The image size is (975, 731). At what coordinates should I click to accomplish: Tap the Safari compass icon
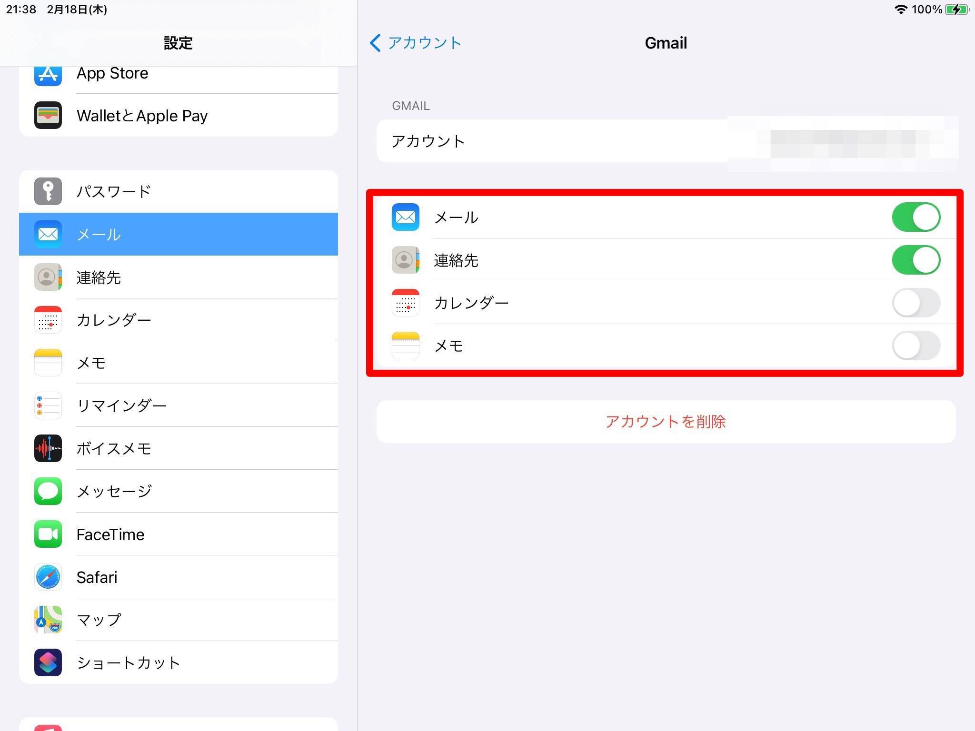click(x=48, y=577)
